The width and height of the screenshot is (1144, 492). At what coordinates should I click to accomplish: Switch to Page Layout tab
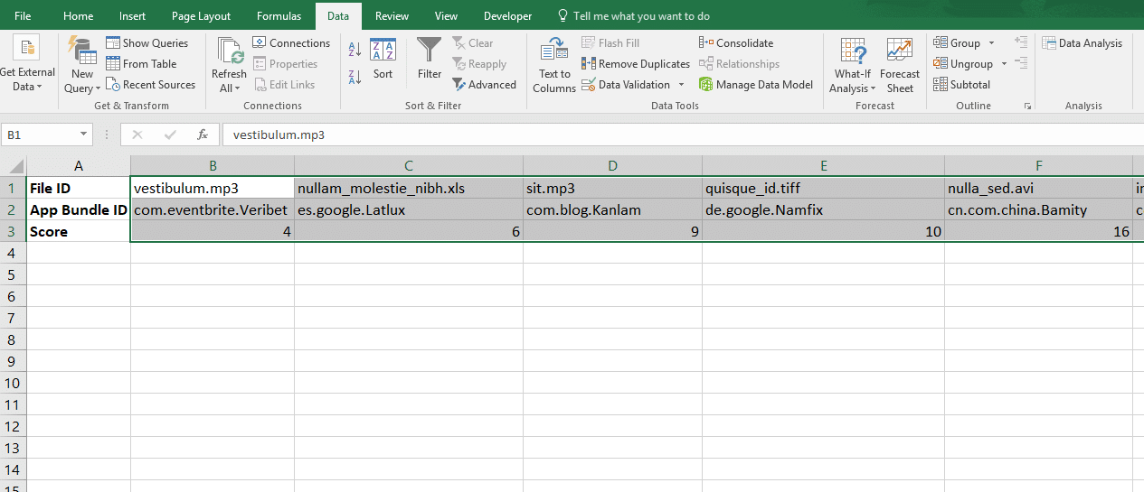click(201, 16)
